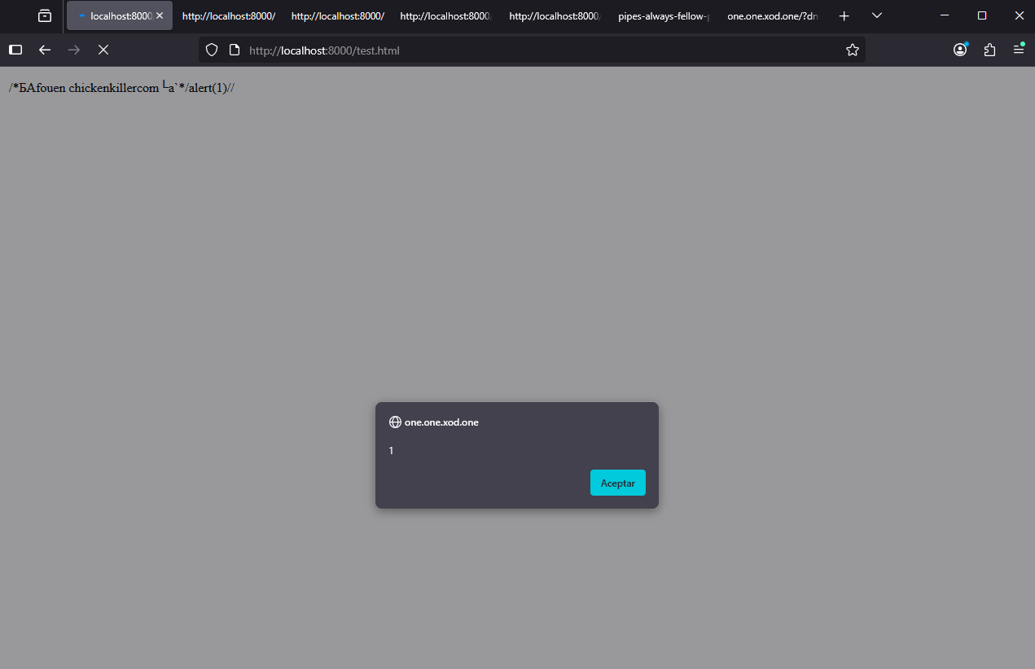
Task: Switch to the one.one.xod.one tab
Action: coord(771,15)
